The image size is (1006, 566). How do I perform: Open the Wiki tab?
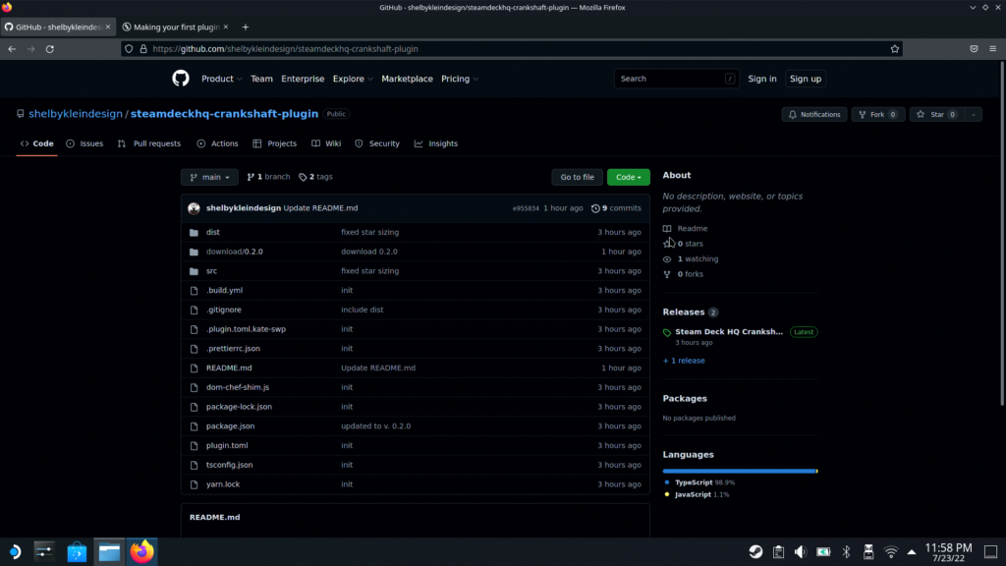point(326,143)
